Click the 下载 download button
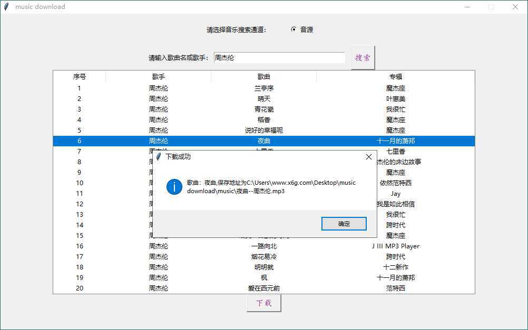Viewport: 528px width, 330px height. click(x=263, y=303)
